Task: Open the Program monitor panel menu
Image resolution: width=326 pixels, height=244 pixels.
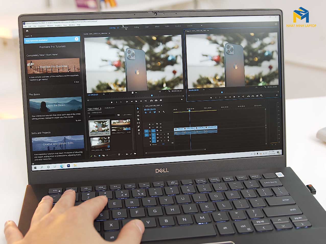Action: tap(208, 31)
